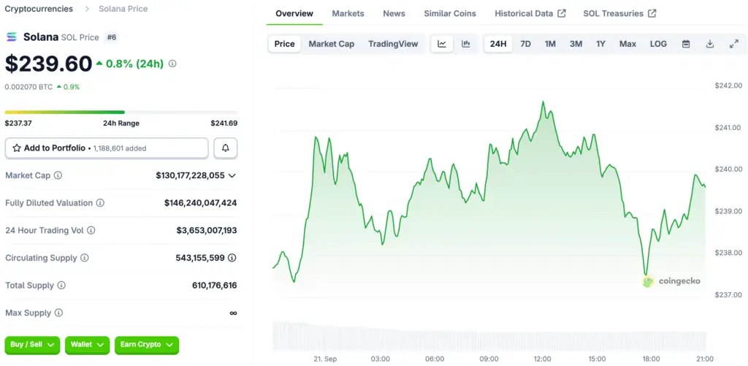Select the 24H time range
The image size is (748, 366).
498,44
